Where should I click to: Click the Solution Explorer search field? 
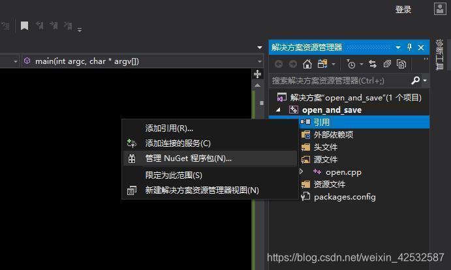click(339, 80)
